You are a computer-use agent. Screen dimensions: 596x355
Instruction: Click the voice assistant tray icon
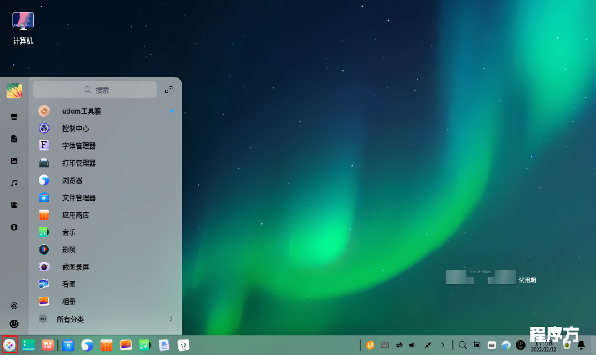click(x=506, y=345)
